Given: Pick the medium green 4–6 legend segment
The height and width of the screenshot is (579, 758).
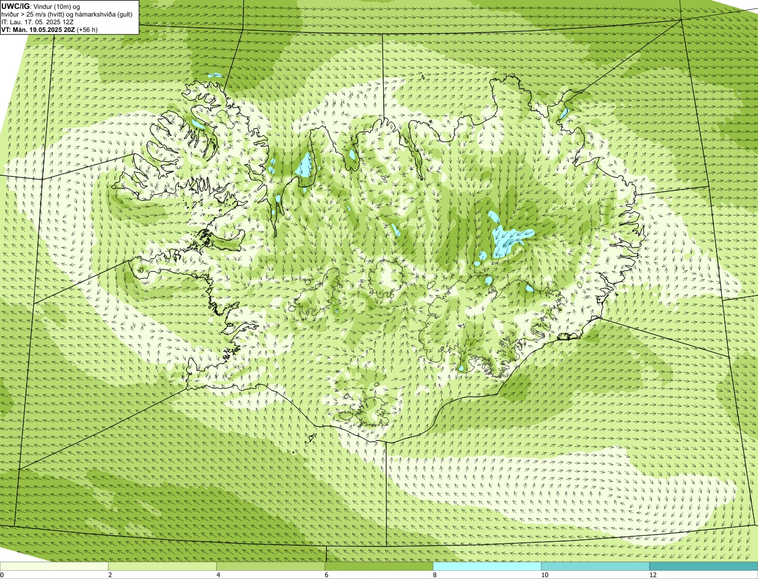Looking at the screenshot, I should 271,567.
